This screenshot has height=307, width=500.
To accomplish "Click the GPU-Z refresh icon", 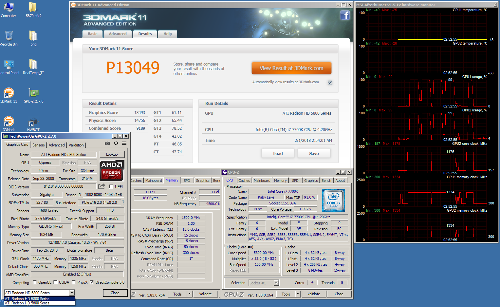I will (116, 144).
